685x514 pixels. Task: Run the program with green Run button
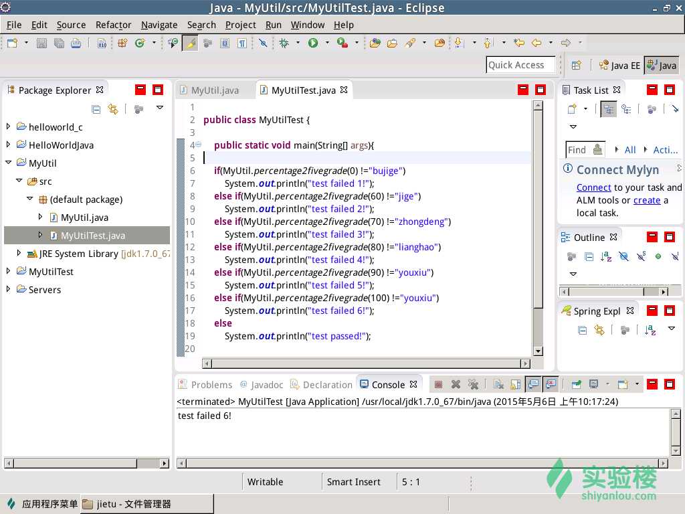pyautogui.click(x=313, y=43)
